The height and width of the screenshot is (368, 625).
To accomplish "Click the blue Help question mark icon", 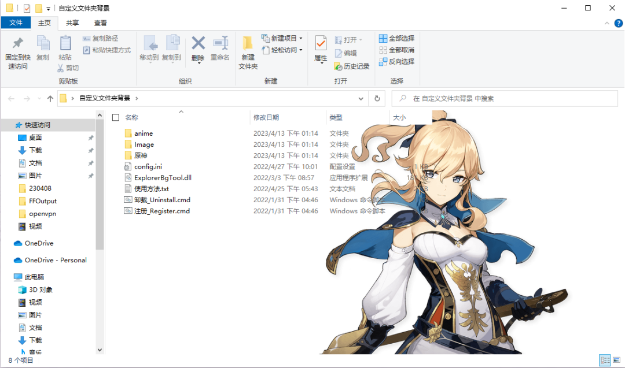I will [x=619, y=23].
